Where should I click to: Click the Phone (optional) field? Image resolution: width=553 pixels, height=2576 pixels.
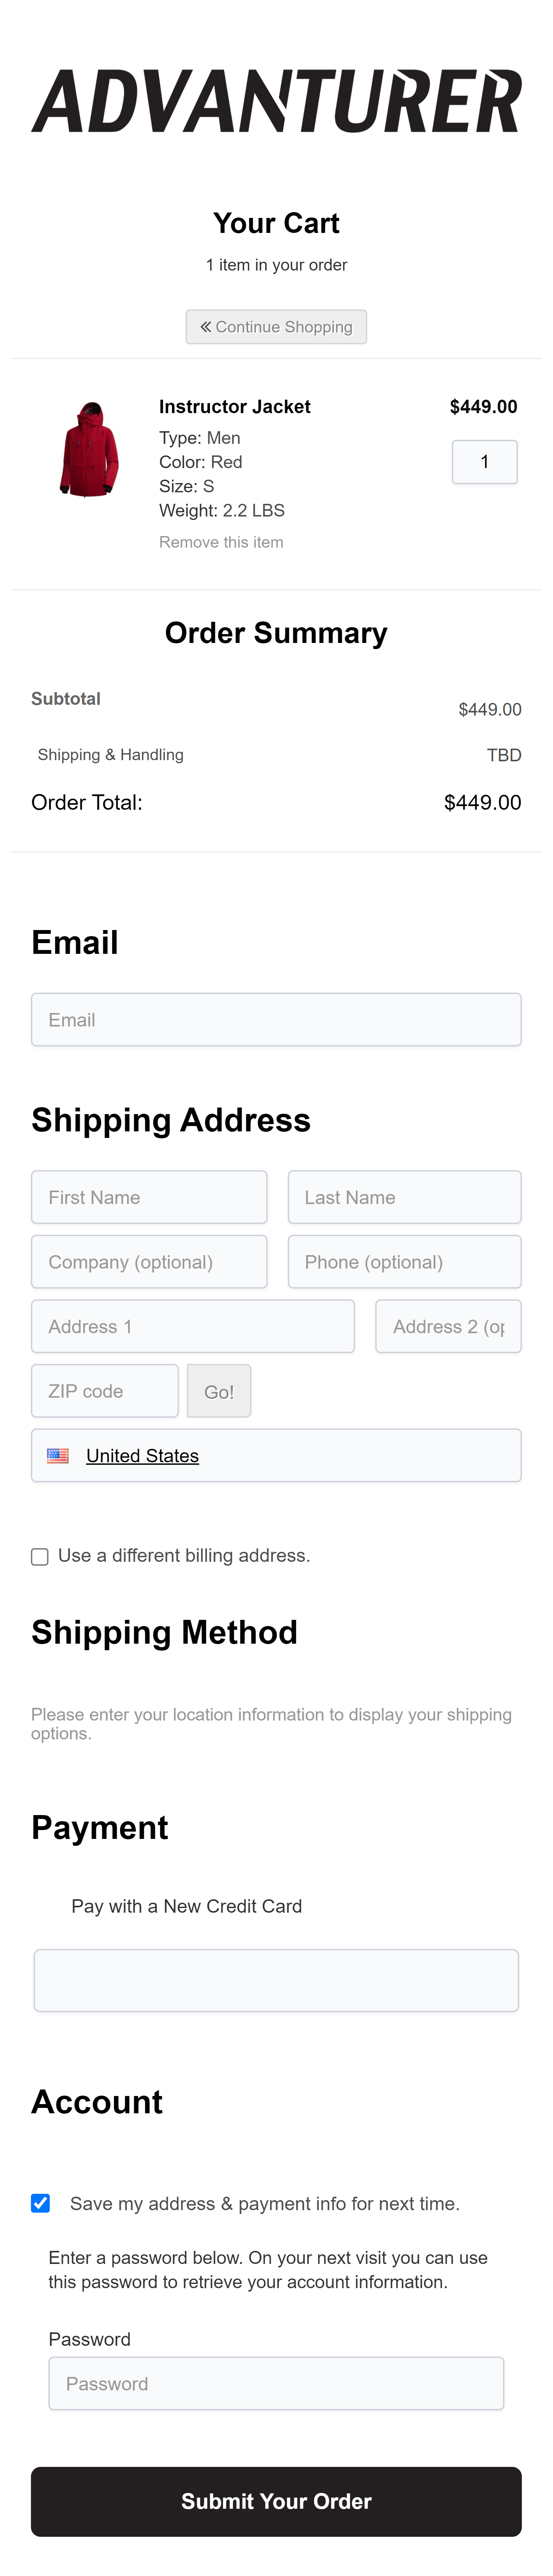[x=404, y=1262]
